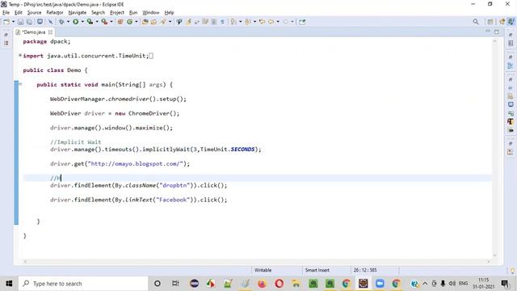Minimize the editor area
Viewport: 517px width, 291px height.
[x=488, y=32]
